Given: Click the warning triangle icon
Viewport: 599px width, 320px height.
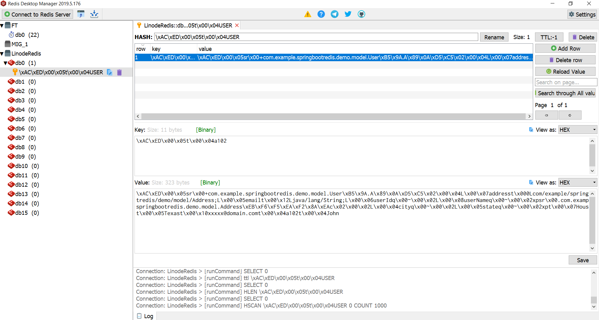Looking at the screenshot, I should [x=308, y=14].
